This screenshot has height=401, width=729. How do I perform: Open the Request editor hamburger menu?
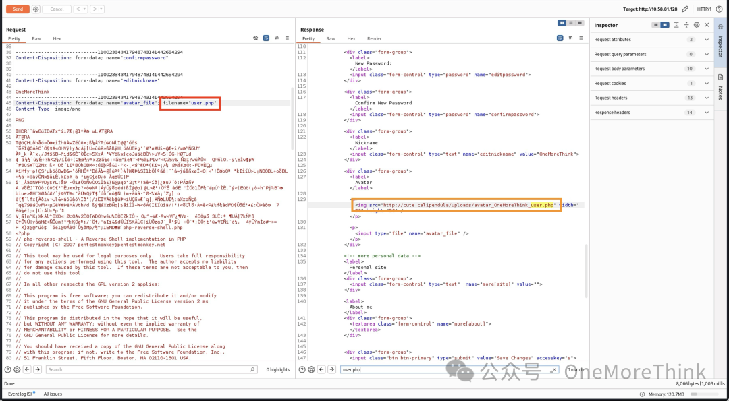click(x=287, y=38)
